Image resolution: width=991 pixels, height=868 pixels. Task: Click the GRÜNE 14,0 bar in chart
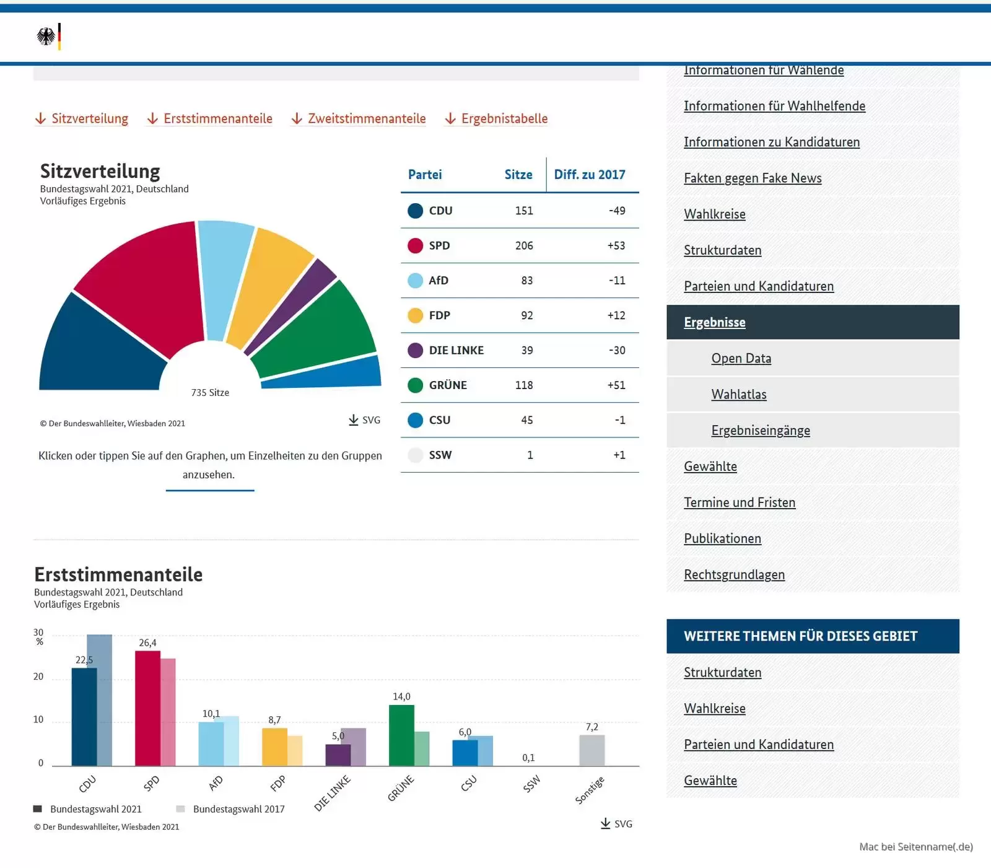[x=401, y=735]
